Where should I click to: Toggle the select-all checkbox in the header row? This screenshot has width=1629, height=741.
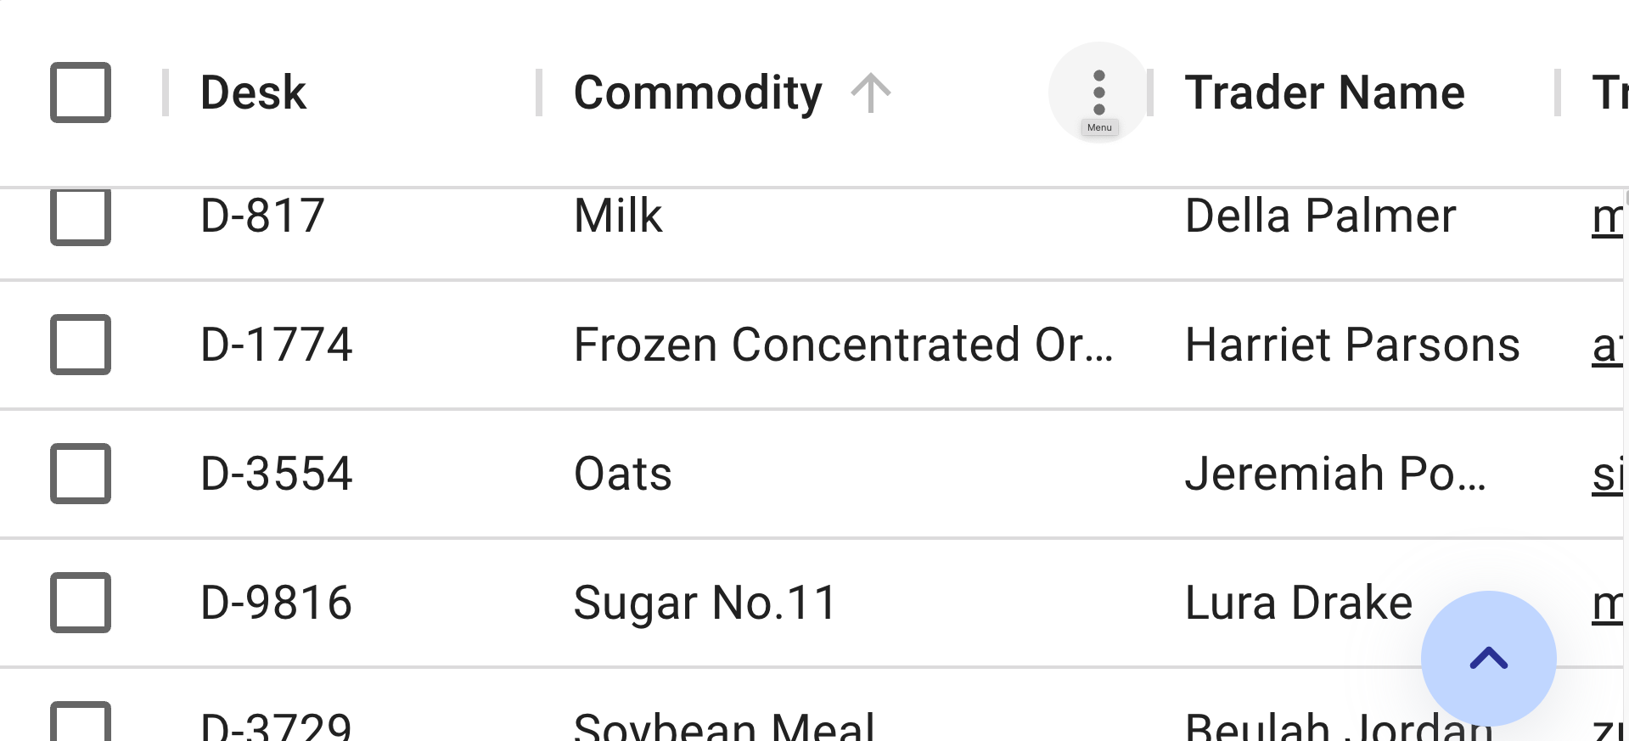(81, 93)
